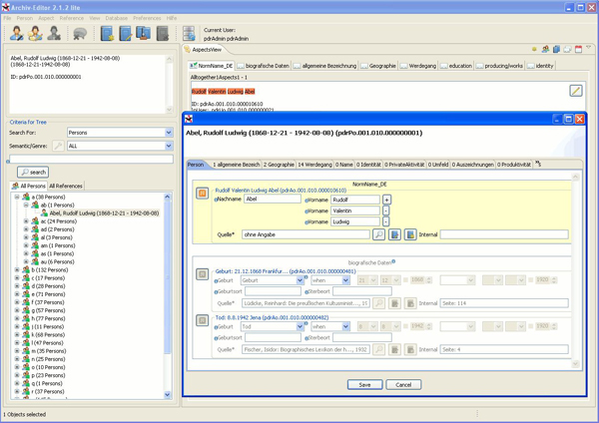599x423 pixels.
Task: Click the magnifier icon next to Quelle 'ohne Angabe'
Action: pyautogui.click(x=379, y=234)
